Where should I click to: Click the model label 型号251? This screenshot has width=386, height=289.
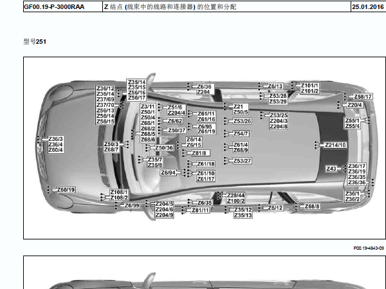coord(35,42)
